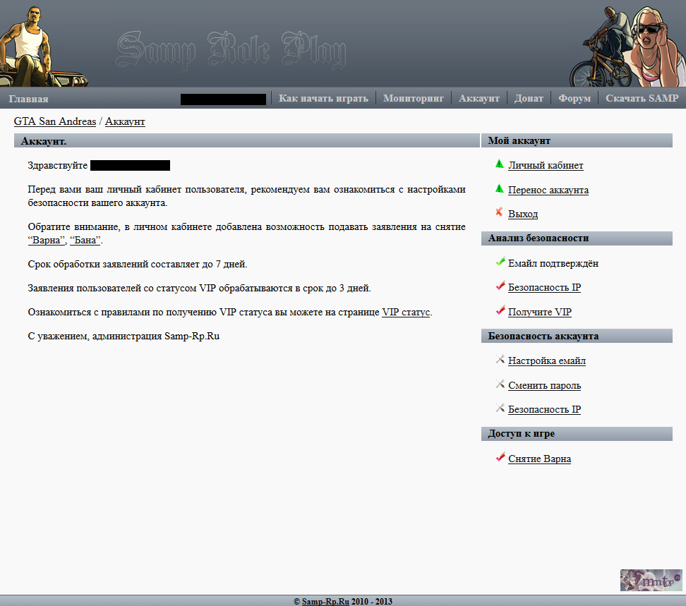Select Донат in the navigation bar
Image resolution: width=686 pixels, height=606 pixels.
pyautogui.click(x=529, y=98)
